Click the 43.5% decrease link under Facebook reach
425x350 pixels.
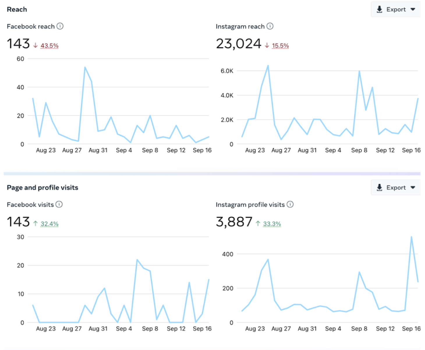point(49,45)
